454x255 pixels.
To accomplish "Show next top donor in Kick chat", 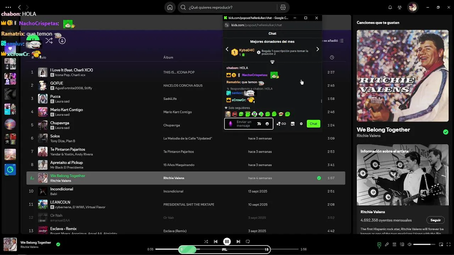I will click(x=317, y=49).
